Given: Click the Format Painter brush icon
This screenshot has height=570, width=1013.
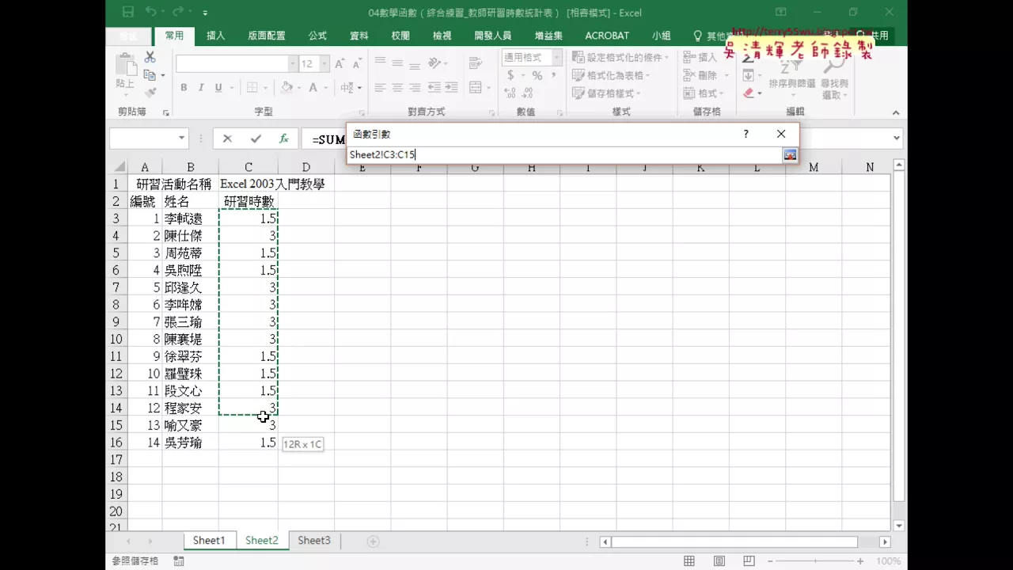Looking at the screenshot, I should tap(150, 93).
